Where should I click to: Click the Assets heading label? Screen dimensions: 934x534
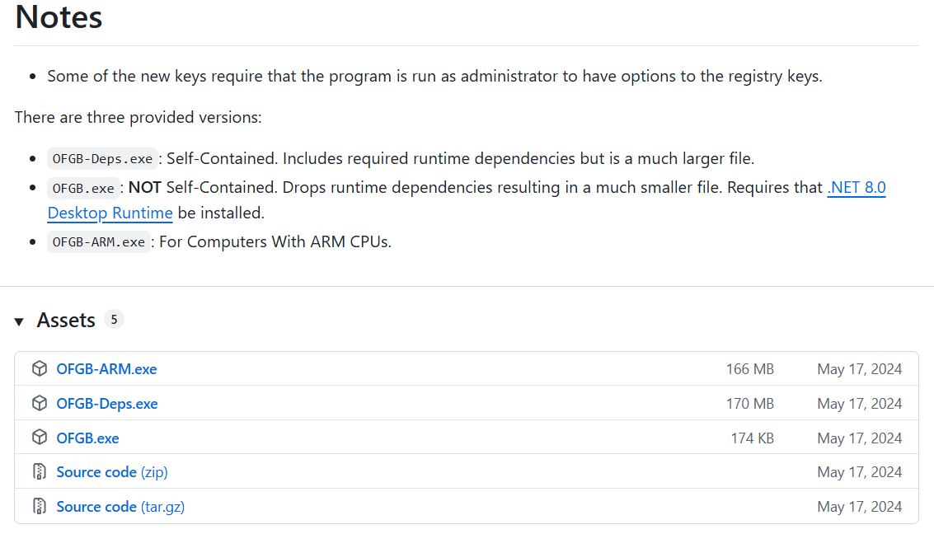pyautogui.click(x=66, y=320)
